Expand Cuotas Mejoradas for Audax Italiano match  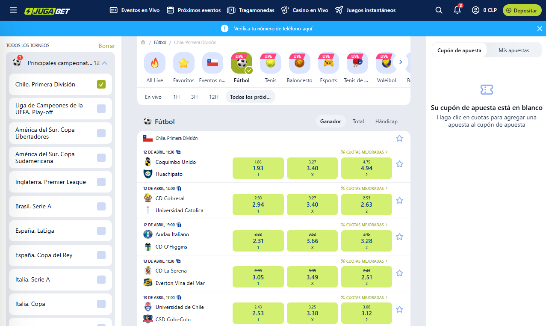pos(364,225)
